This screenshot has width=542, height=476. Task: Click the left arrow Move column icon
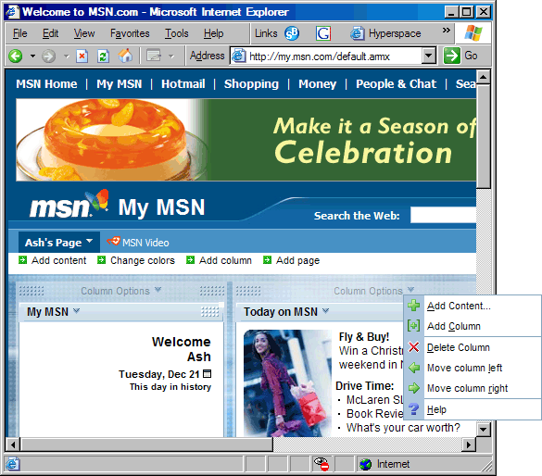click(414, 368)
